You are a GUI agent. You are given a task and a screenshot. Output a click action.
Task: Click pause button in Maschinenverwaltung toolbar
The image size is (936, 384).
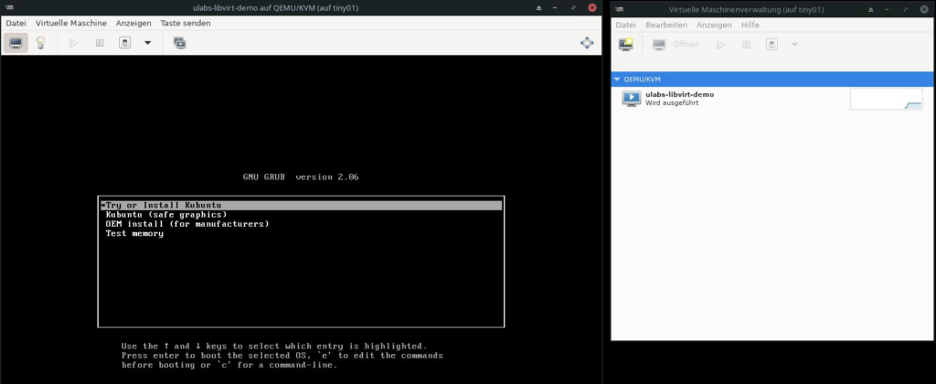coord(746,44)
